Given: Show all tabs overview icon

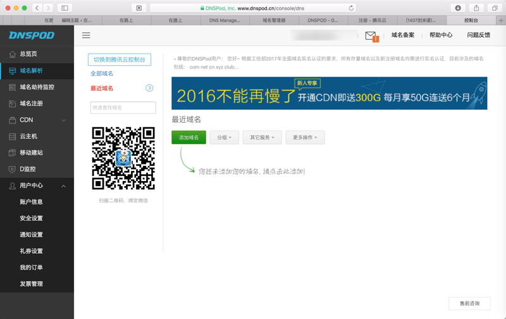Looking at the screenshot, I should [x=495, y=8].
